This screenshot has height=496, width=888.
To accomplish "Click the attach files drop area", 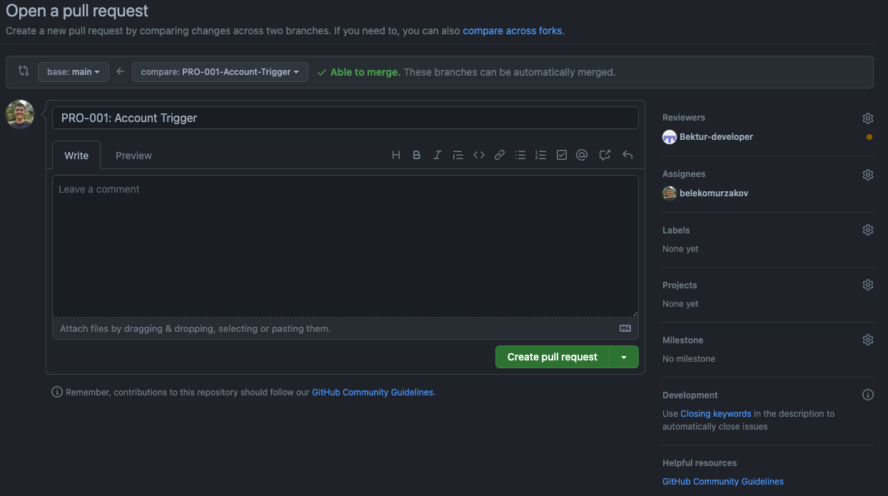I will tap(345, 328).
